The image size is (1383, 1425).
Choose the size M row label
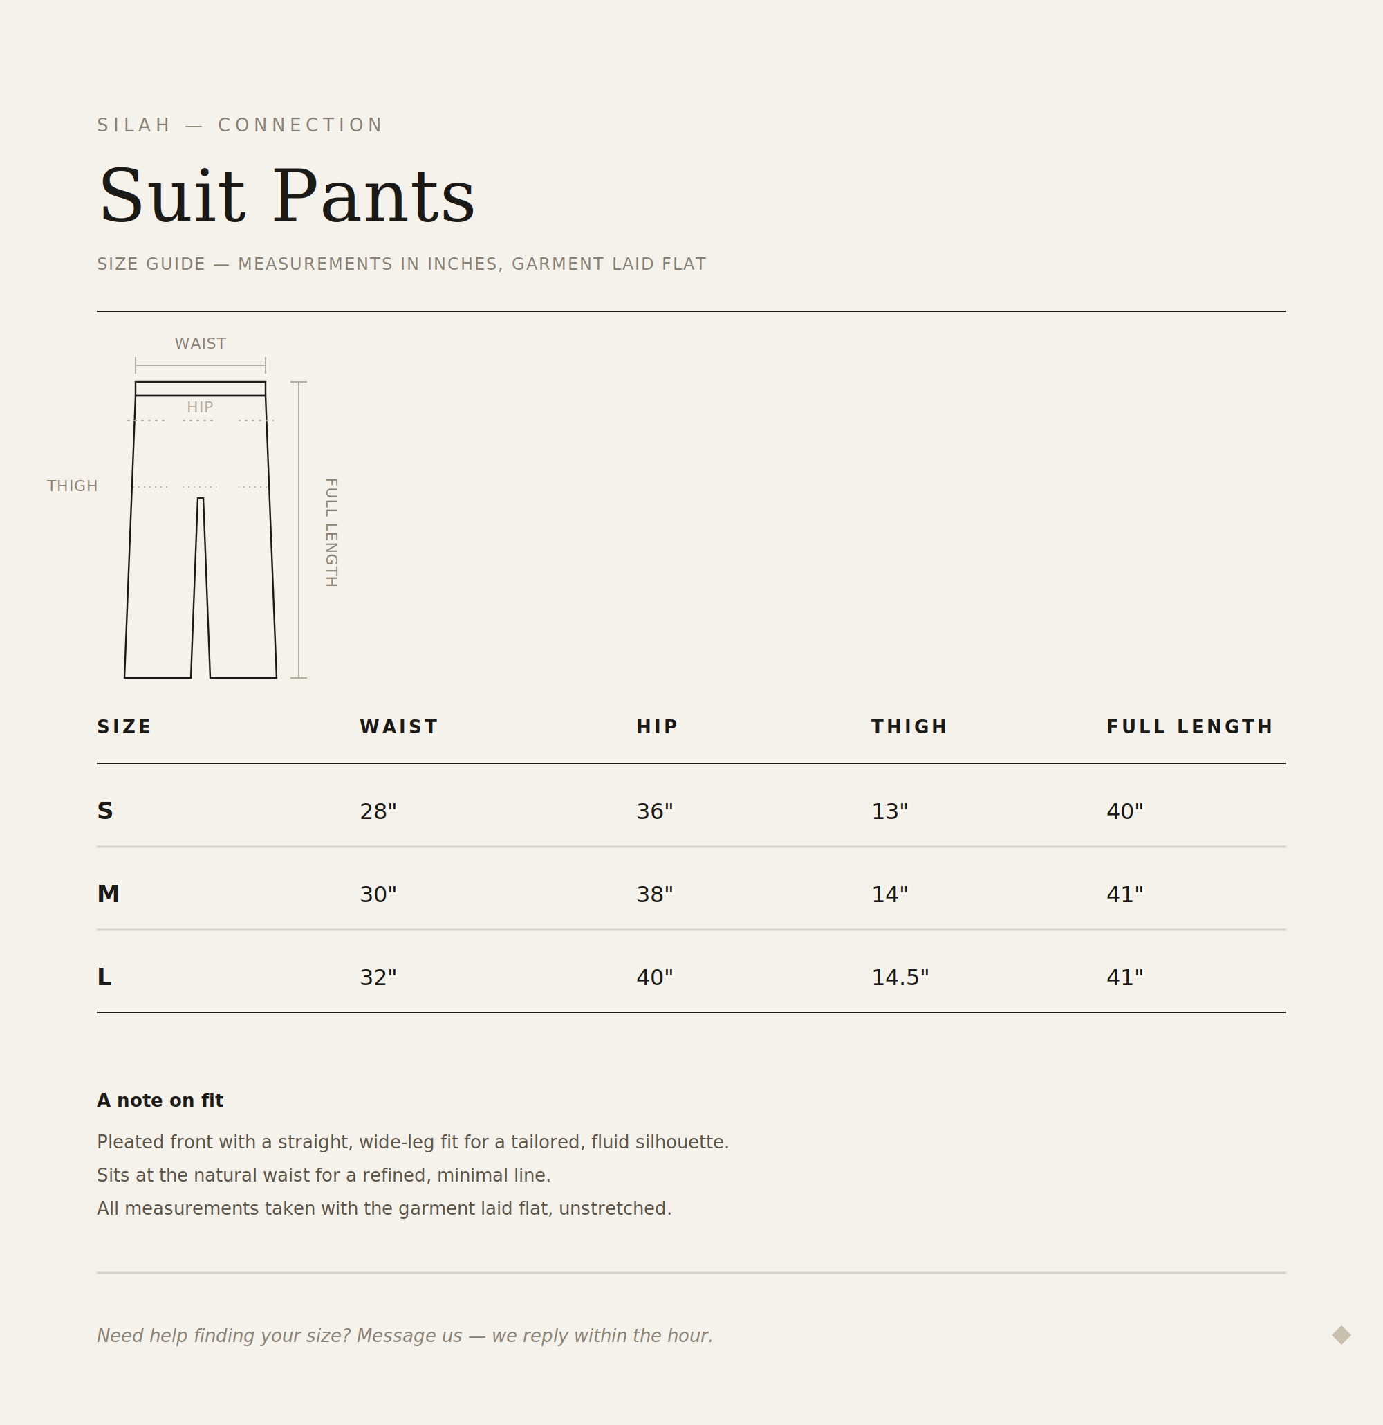(109, 894)
